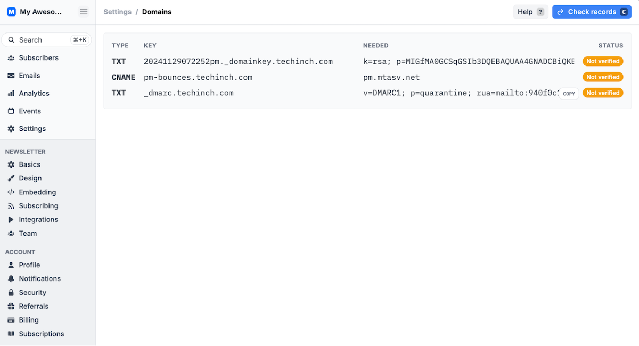Click the Security padlock icon
Viewport: 639px width, 346px height.
click(11, 293)
